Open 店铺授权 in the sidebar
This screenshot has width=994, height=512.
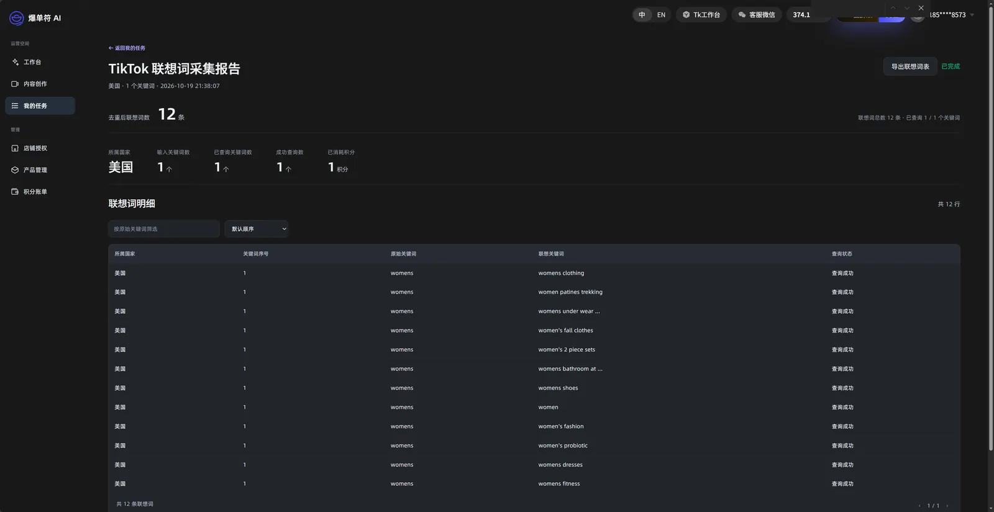pyautogui.click(x=40, y=148)
